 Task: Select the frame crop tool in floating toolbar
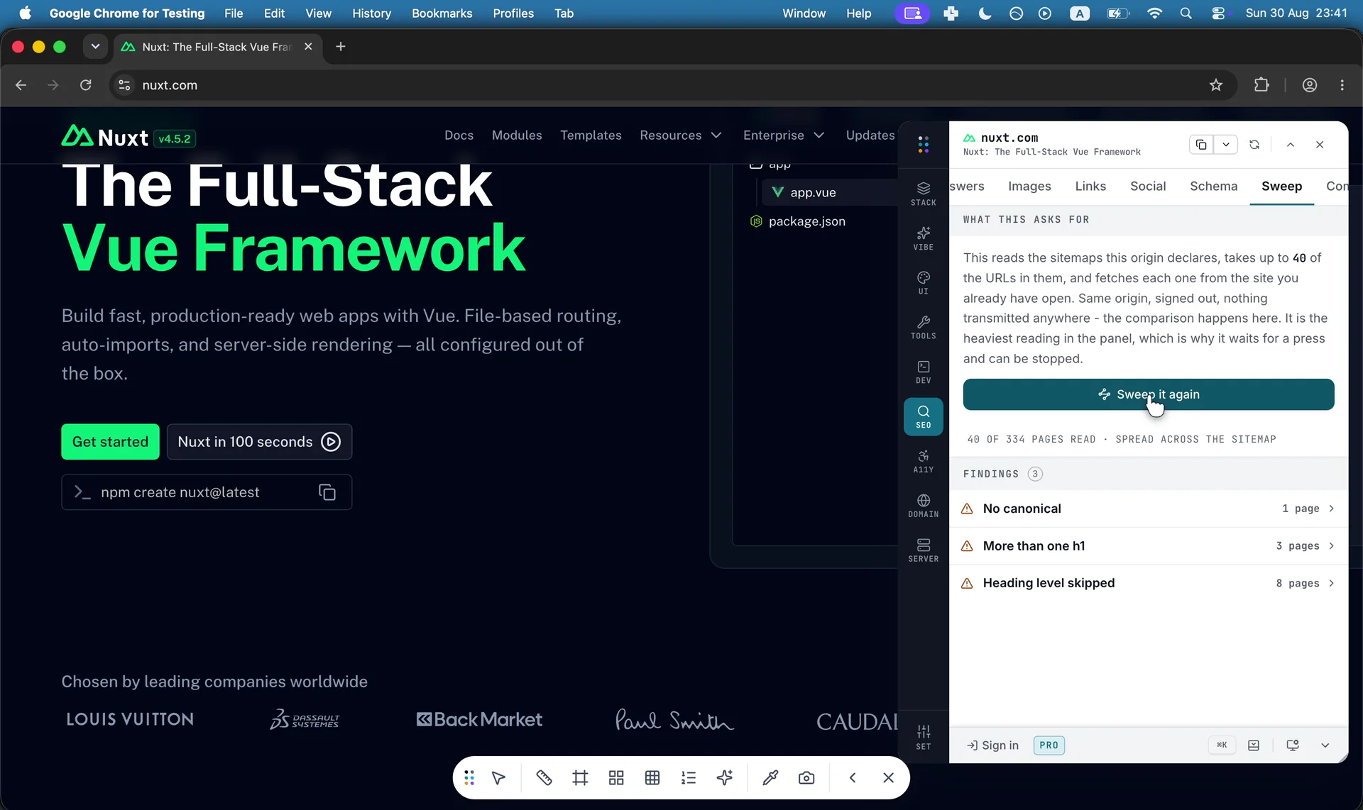coord(580,778)
